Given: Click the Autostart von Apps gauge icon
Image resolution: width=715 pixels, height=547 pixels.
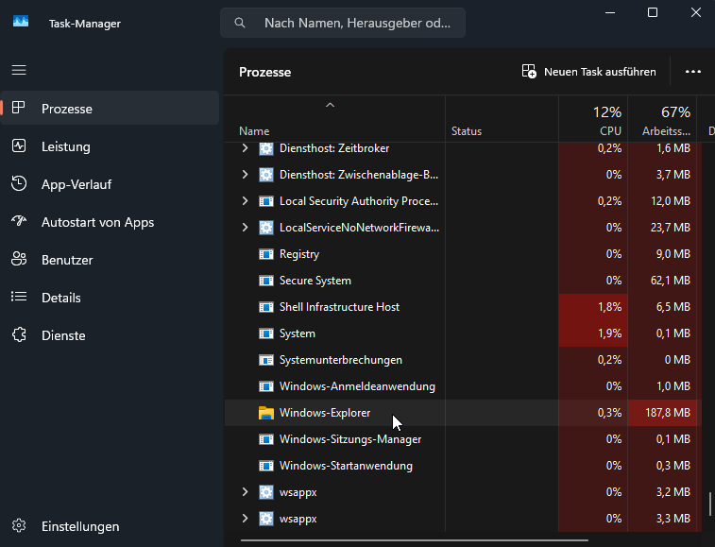Looking at the screenshot, I should coord(19,221).
